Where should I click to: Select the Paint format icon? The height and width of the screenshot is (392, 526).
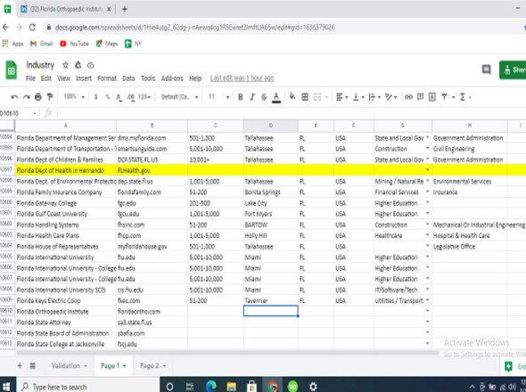click(50, 97)
